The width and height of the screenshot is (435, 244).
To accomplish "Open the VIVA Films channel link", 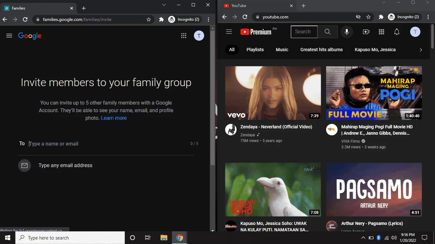I will (x=351, y=141).
